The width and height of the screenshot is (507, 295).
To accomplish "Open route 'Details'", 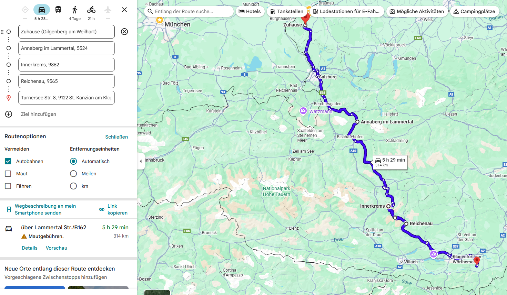I will (30, 248).
